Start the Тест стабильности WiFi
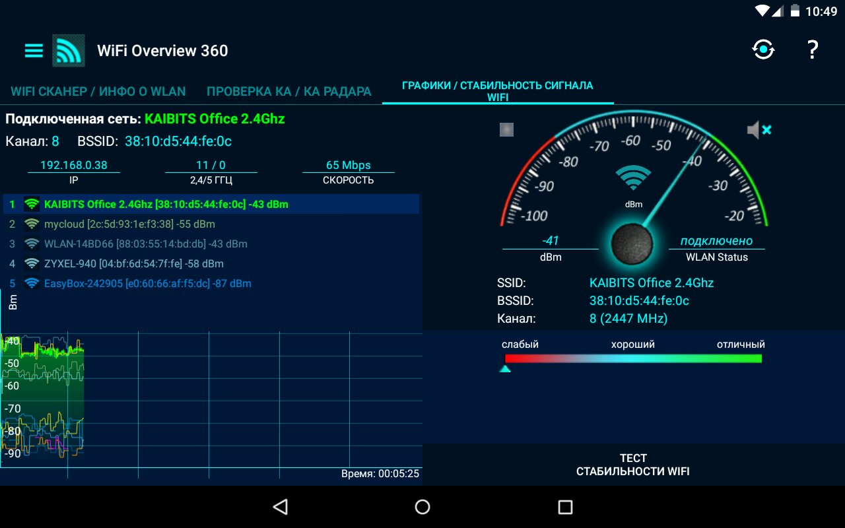845x528 pixels. point(632,465)
